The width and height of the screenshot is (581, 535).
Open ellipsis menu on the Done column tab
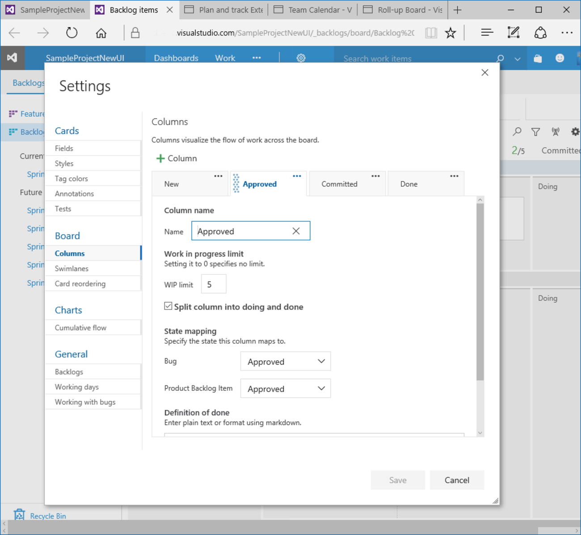point(454,176)
